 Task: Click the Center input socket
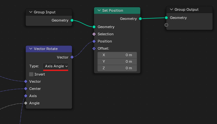click(x=26, y=89)
